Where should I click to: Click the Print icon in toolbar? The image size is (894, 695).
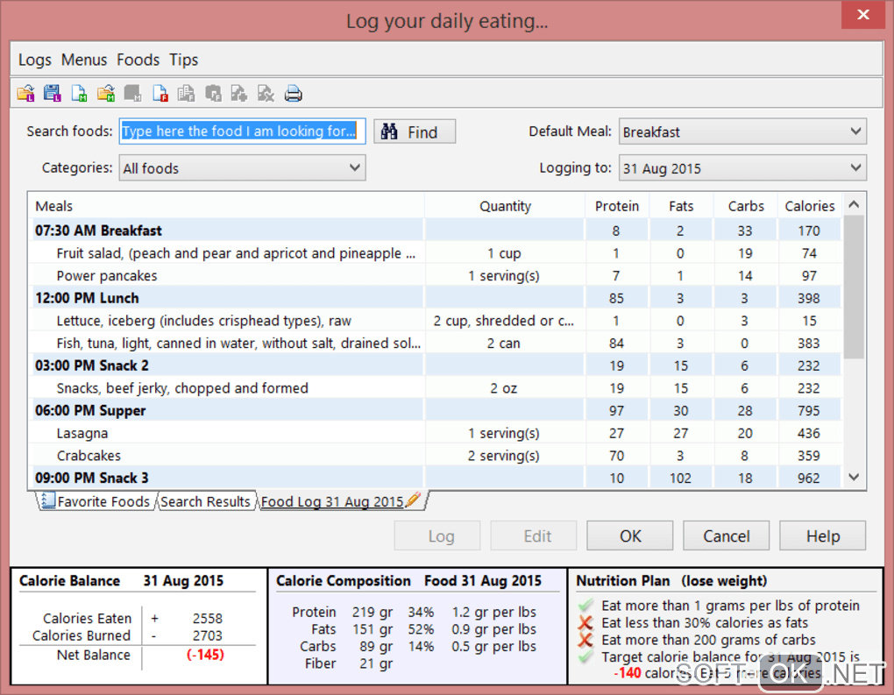point(293,93)
